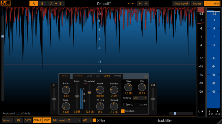Toggle the Auto Gain checkbox
Viewport: 222px width, 124px height.
[x=123, y=111]
